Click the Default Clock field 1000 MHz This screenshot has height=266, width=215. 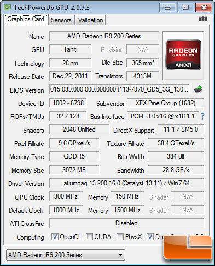(x=66, y=210)
